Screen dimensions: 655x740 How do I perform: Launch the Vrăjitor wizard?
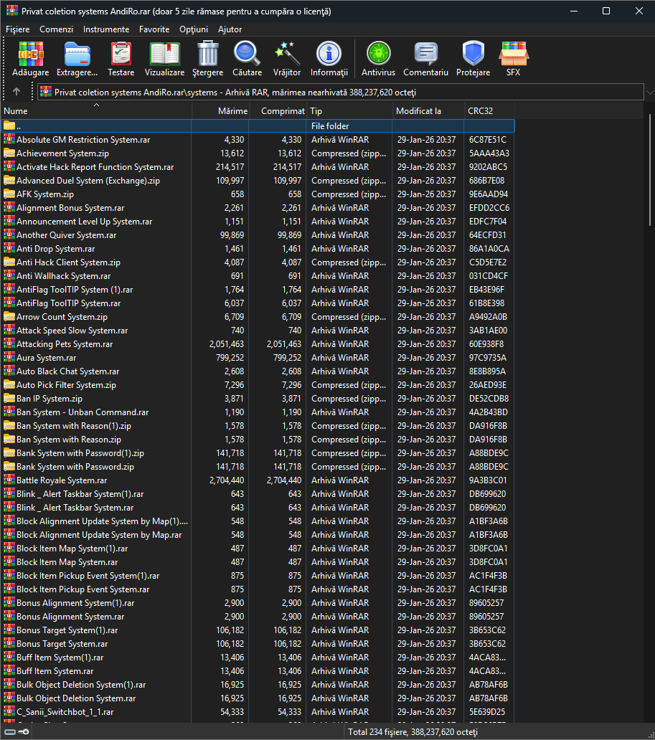click(x=288, y=59)
